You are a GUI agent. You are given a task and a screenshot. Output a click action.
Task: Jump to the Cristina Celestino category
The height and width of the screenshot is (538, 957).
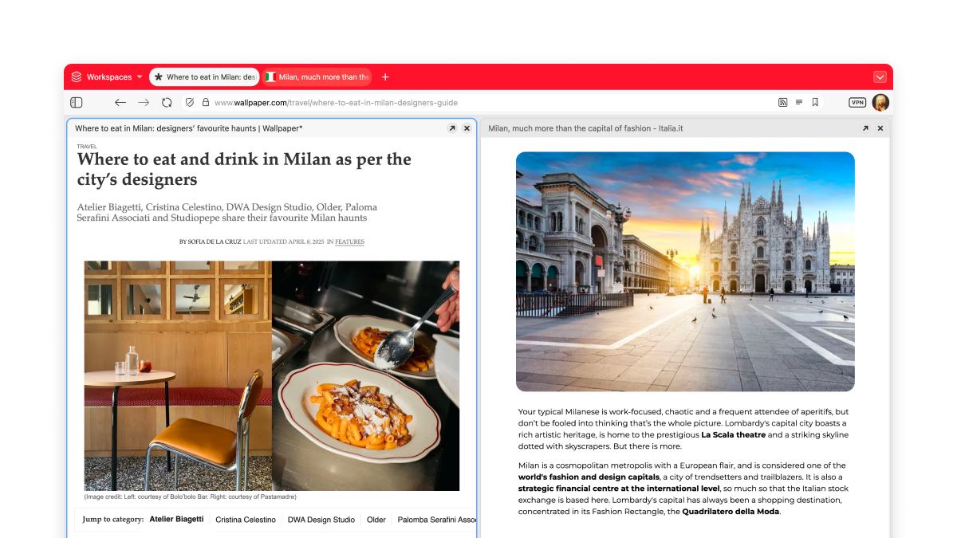[x=245, y=520]
